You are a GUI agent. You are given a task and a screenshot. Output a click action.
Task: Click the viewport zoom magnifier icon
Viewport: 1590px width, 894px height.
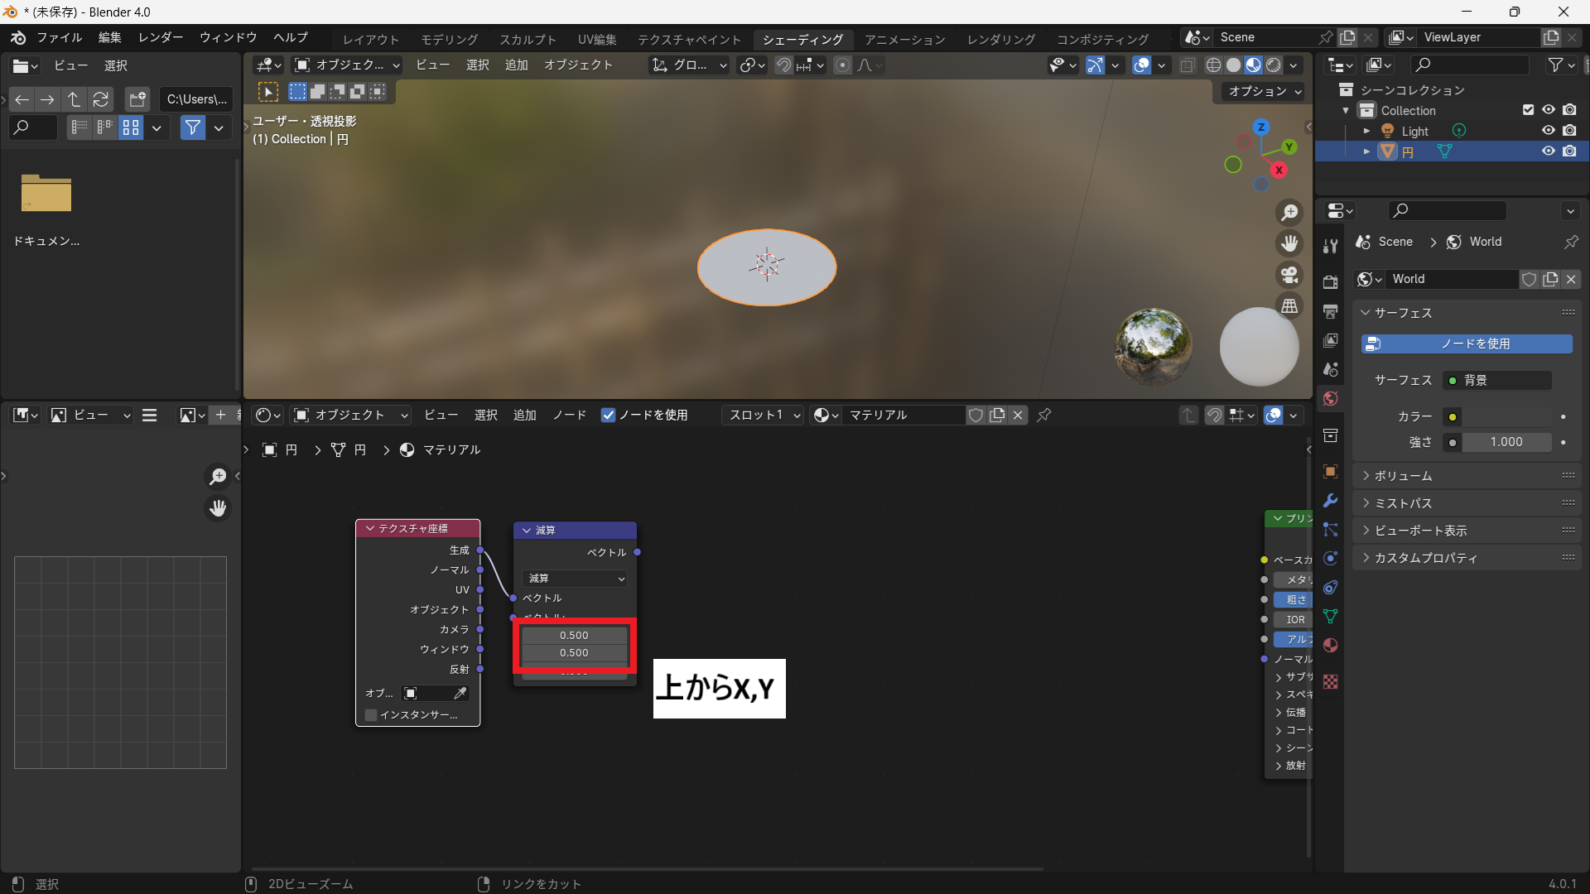pos(1289,213)
